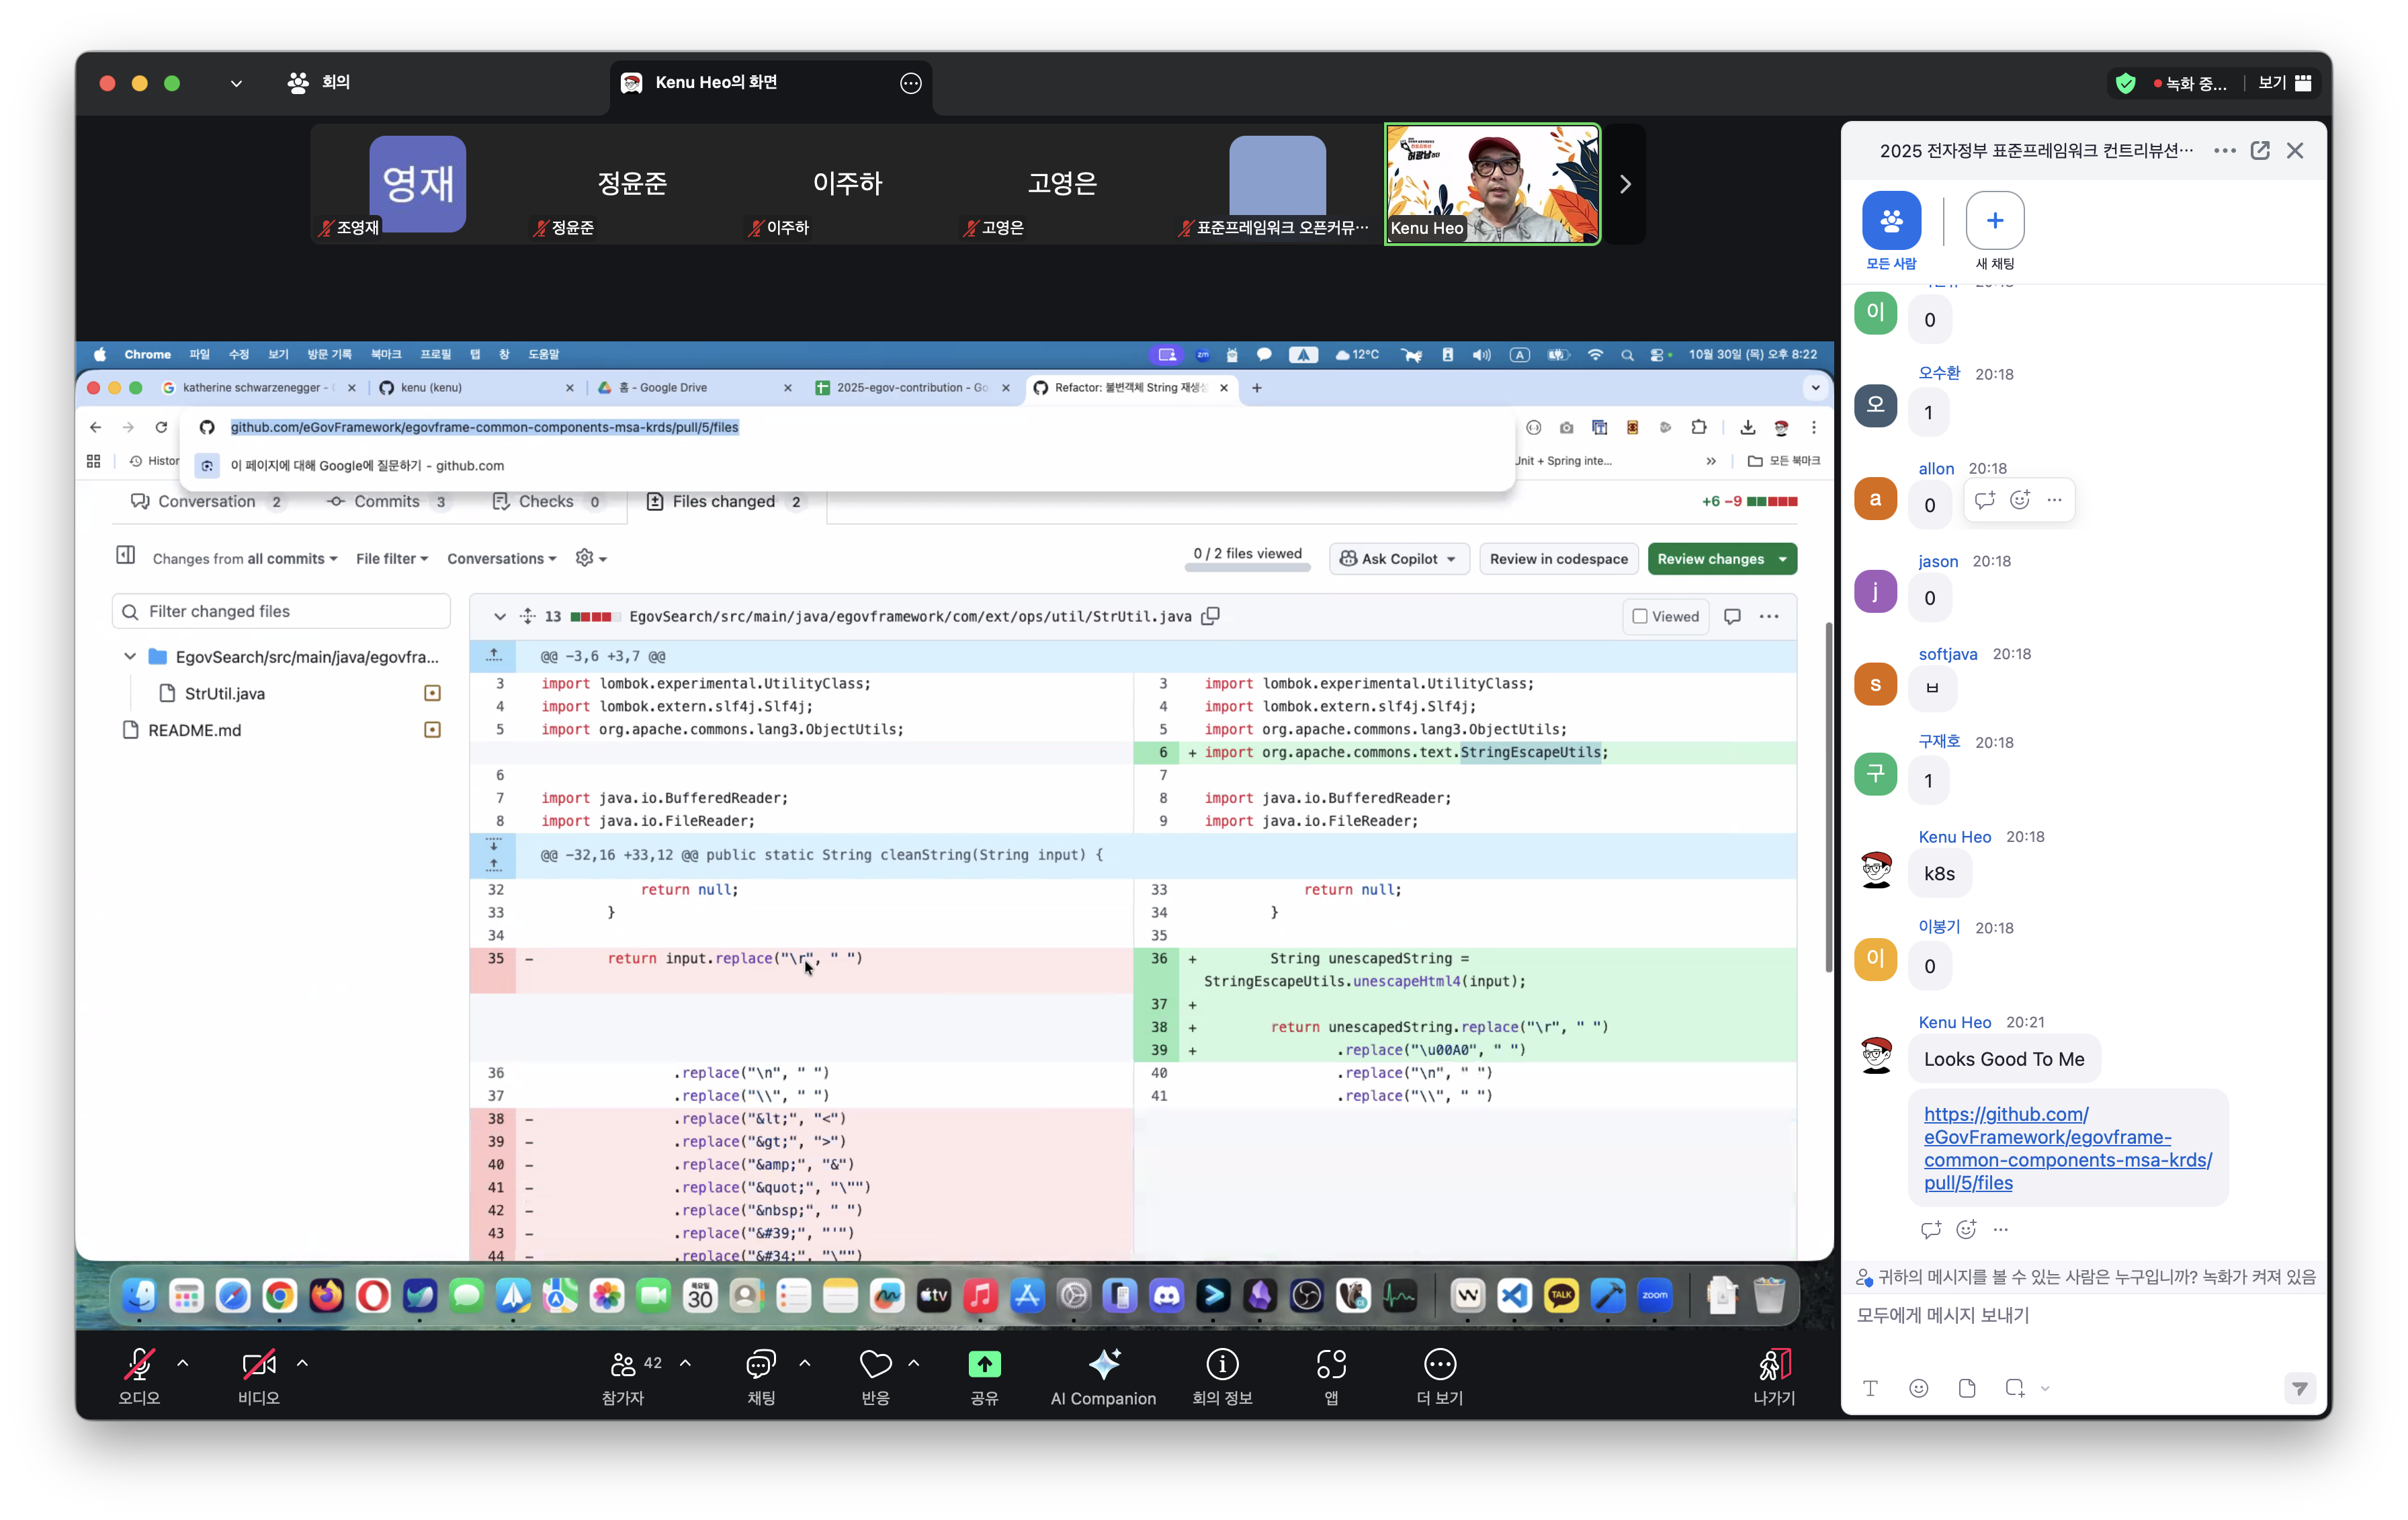Collapse the StrUtil.java diff chevron
The width and height of the screenshot is (2408, 1520).
coord(499,617)
